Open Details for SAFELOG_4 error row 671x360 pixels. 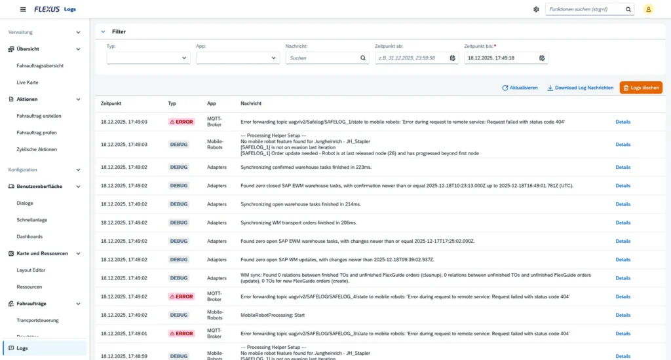[623, 297]
